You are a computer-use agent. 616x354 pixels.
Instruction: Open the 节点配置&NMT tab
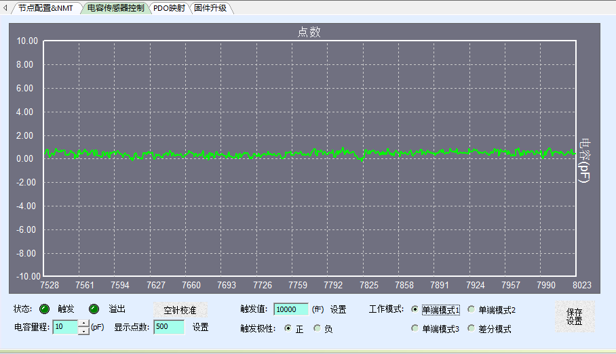45,8
